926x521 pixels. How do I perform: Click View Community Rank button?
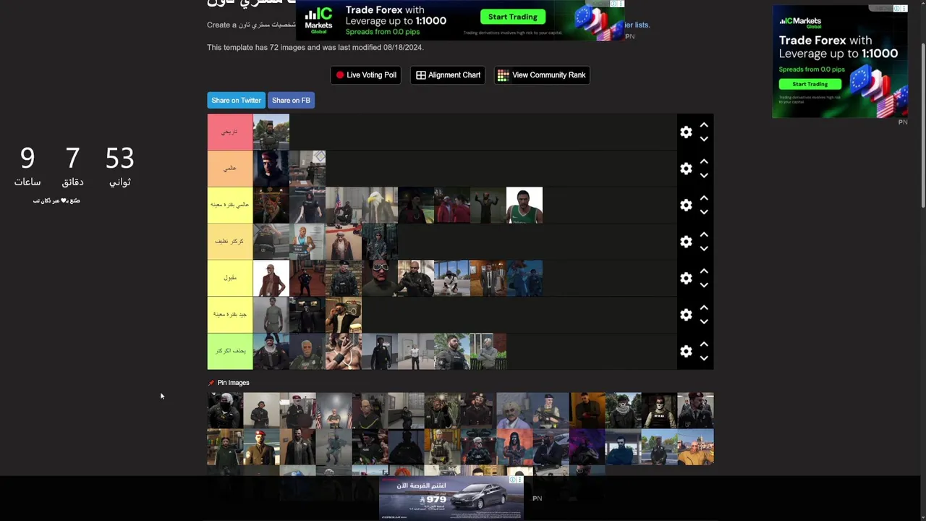click(x=542, y=75)
